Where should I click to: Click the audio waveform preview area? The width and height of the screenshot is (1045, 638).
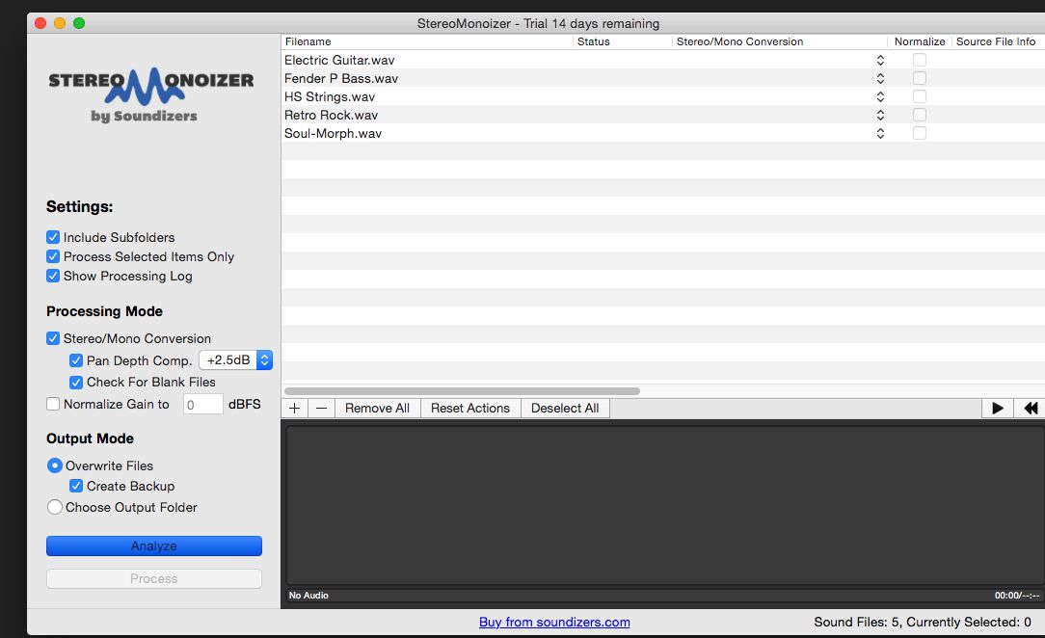click(x=665, y=505)
